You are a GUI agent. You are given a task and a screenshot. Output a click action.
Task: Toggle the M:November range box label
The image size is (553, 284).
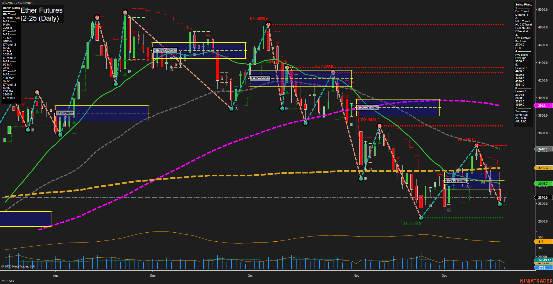(368, 107)
